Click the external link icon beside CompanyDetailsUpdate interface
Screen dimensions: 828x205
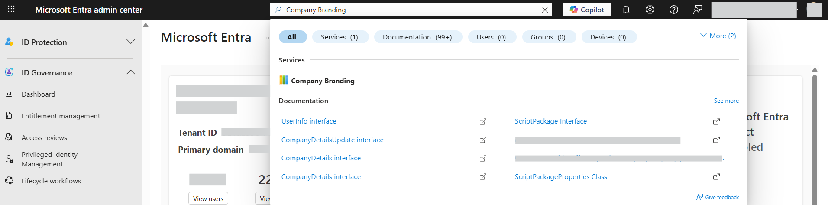tap(483, 140)
